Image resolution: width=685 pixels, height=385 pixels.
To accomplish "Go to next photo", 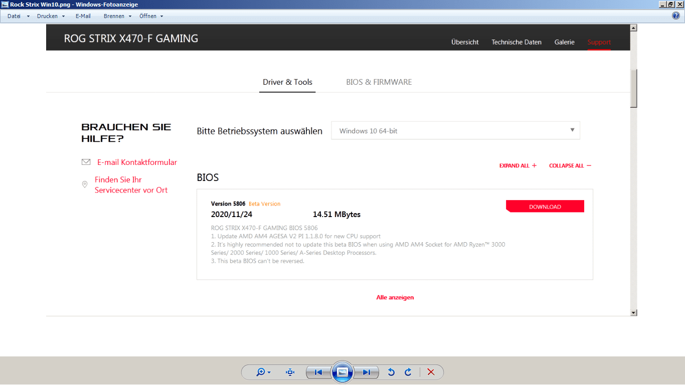I will point(367,372).
